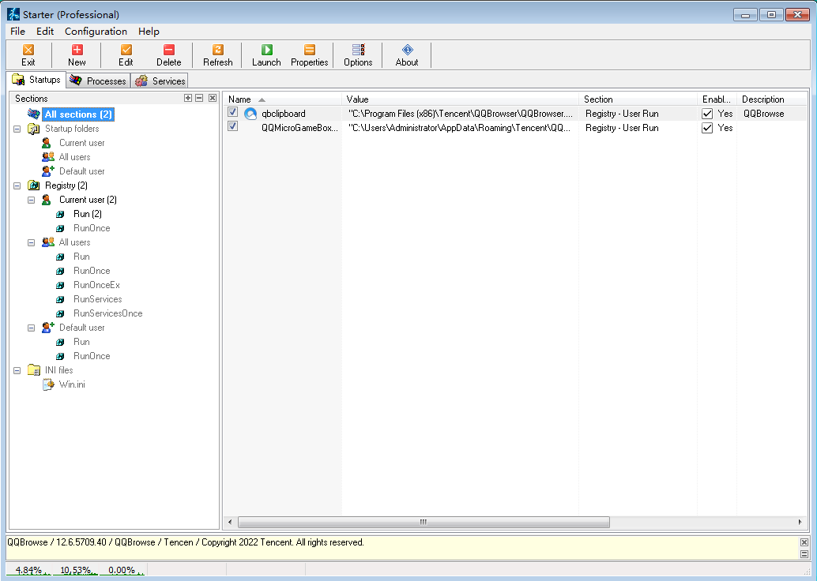Screen dimensions: 817x581
Task: Open Properties from the toolbar
Action: coord(309,51)
